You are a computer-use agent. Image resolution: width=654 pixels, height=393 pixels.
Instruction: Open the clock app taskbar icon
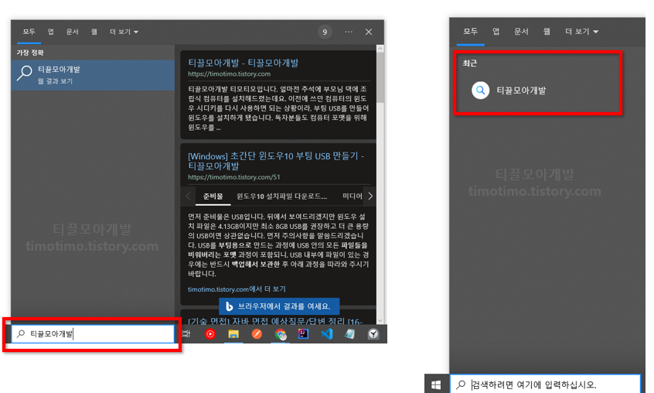pyautogui.click(x=373, y=333)
